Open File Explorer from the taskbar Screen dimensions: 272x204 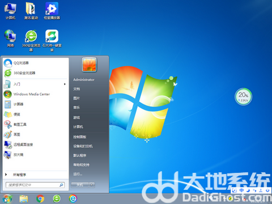pyautogui.click(x=24, y=199)
